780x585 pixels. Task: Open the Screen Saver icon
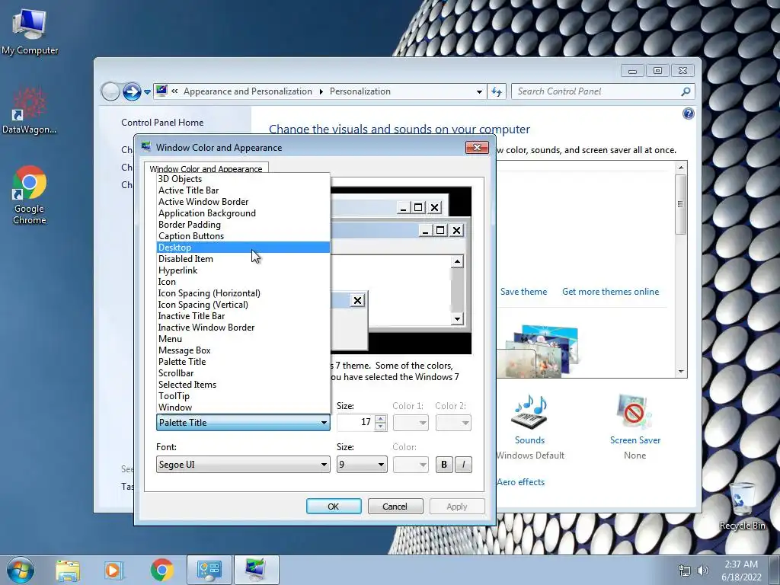[x=635, y=412]
